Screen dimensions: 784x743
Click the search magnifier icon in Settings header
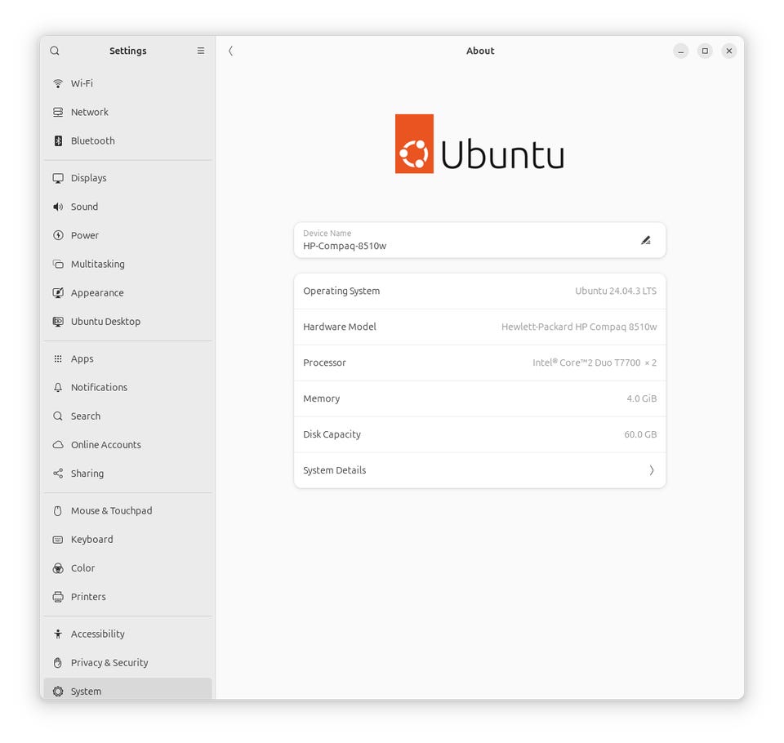pyautogui.click(x=55, y=51)
